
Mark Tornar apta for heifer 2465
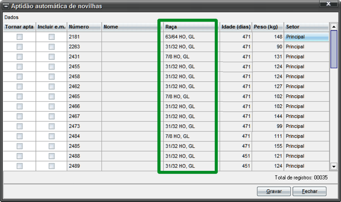20,97
